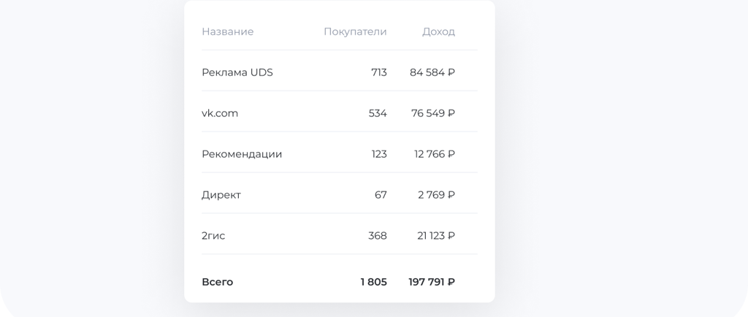748x317 pixels.
Task: Click income value 2 769 ₽
Action: [x=437, y=195]
